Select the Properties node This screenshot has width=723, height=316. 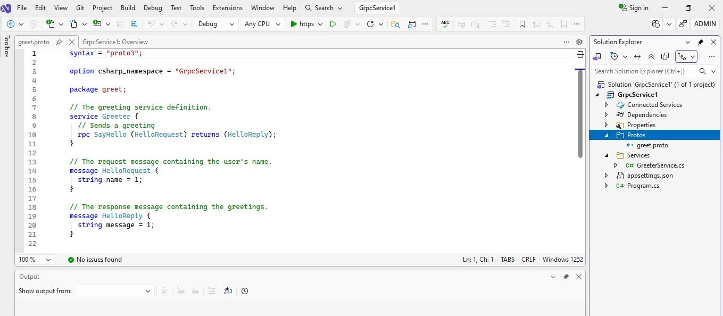pyautogui.click(x=641, y=125)
